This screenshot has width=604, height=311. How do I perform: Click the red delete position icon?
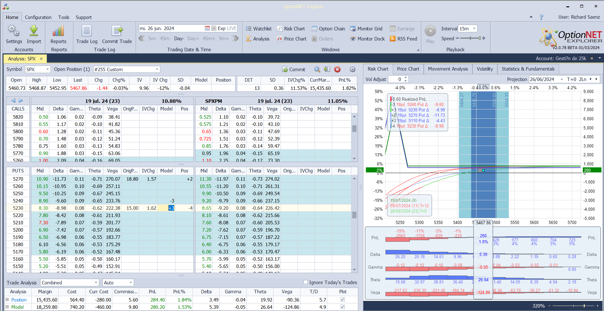tap(337, 70)
